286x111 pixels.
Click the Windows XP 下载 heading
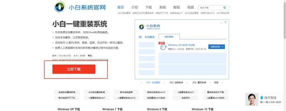click(69, 109)
